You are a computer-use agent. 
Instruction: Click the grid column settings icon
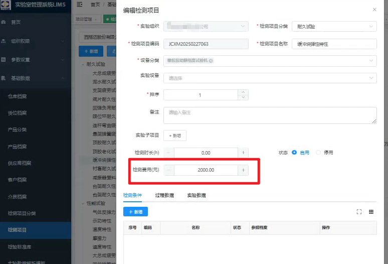pyautogui.click(x=371, y=212)
